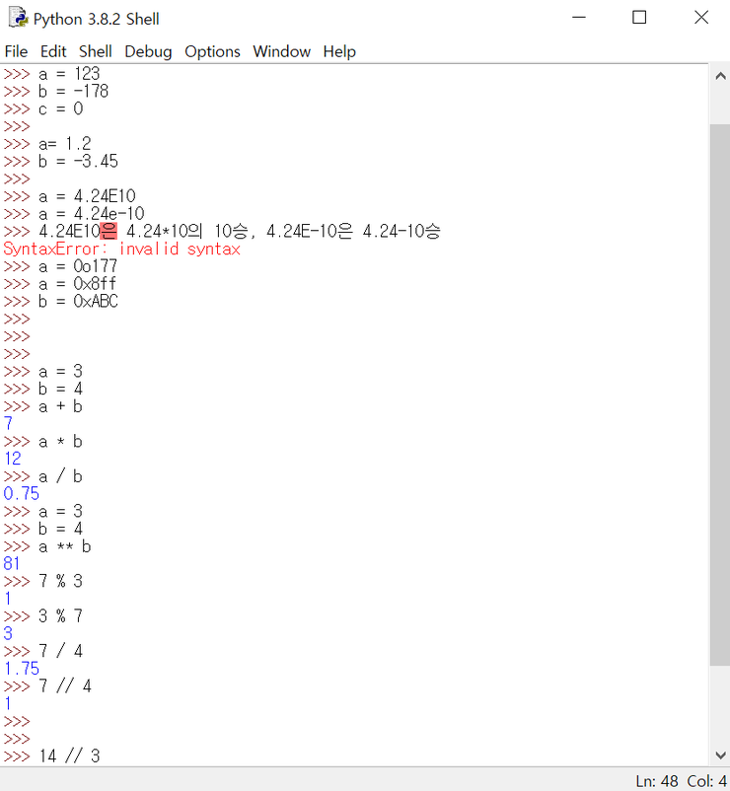The height and width of the screenshot is (791, 730).
Task: Click the 'SyntaxError: invalid syntax' message
Action: (x=121, y=249)
